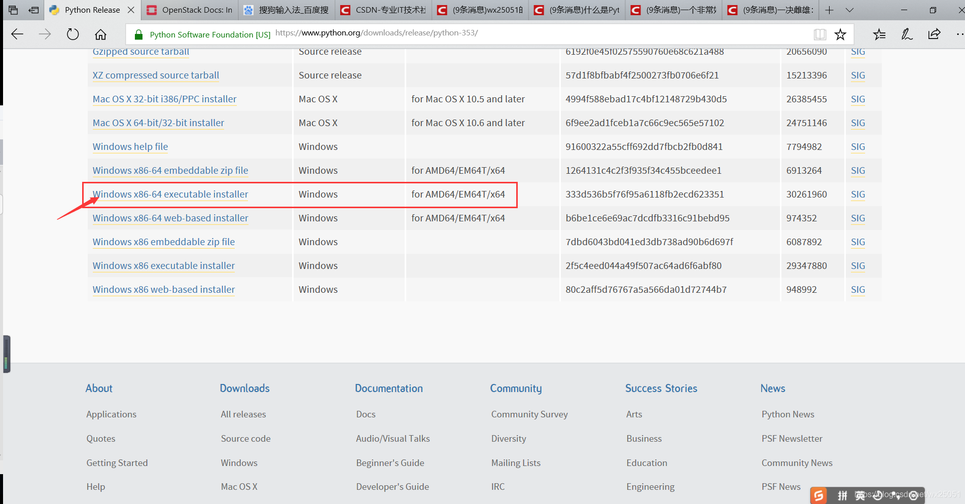
Task: Close the Python Release tab
Action: (131, 10)
